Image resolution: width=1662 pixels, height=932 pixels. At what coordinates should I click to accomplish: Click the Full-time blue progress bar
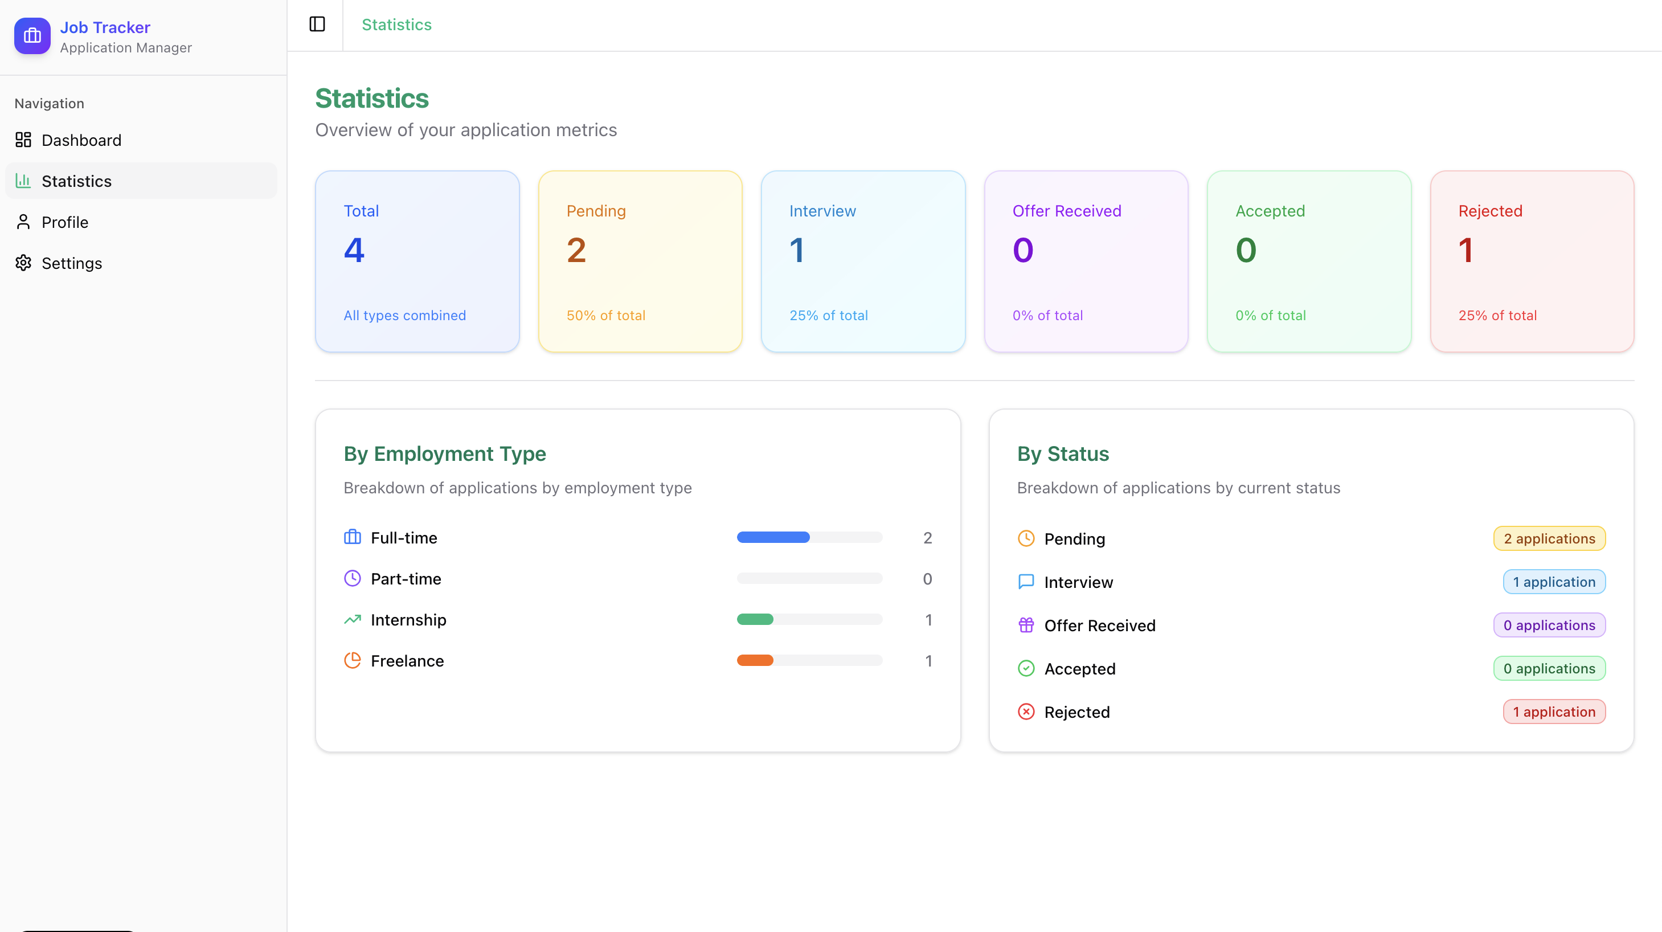[773, 538]
